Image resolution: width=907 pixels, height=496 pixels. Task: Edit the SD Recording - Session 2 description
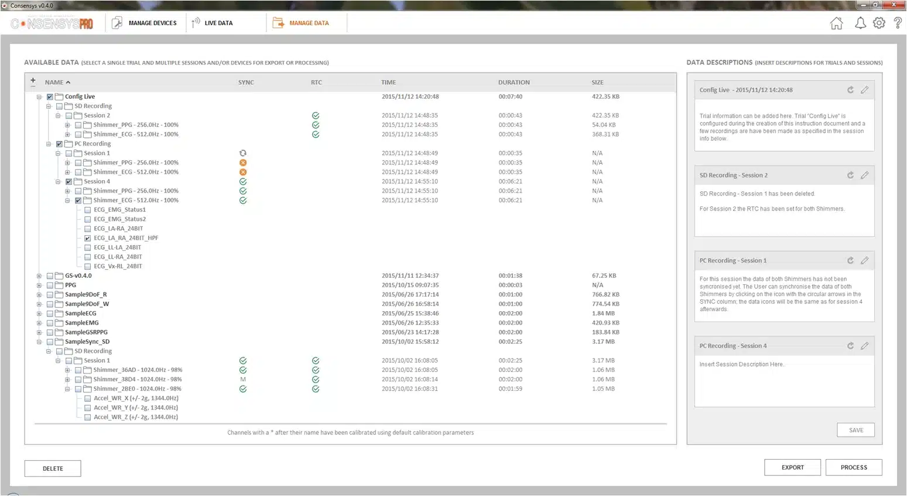click(x=864, y=175)
